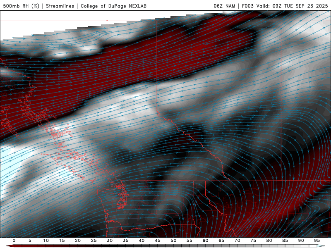Click the '25' value on the color scale
331x248 pixels.
click(94, 241)
